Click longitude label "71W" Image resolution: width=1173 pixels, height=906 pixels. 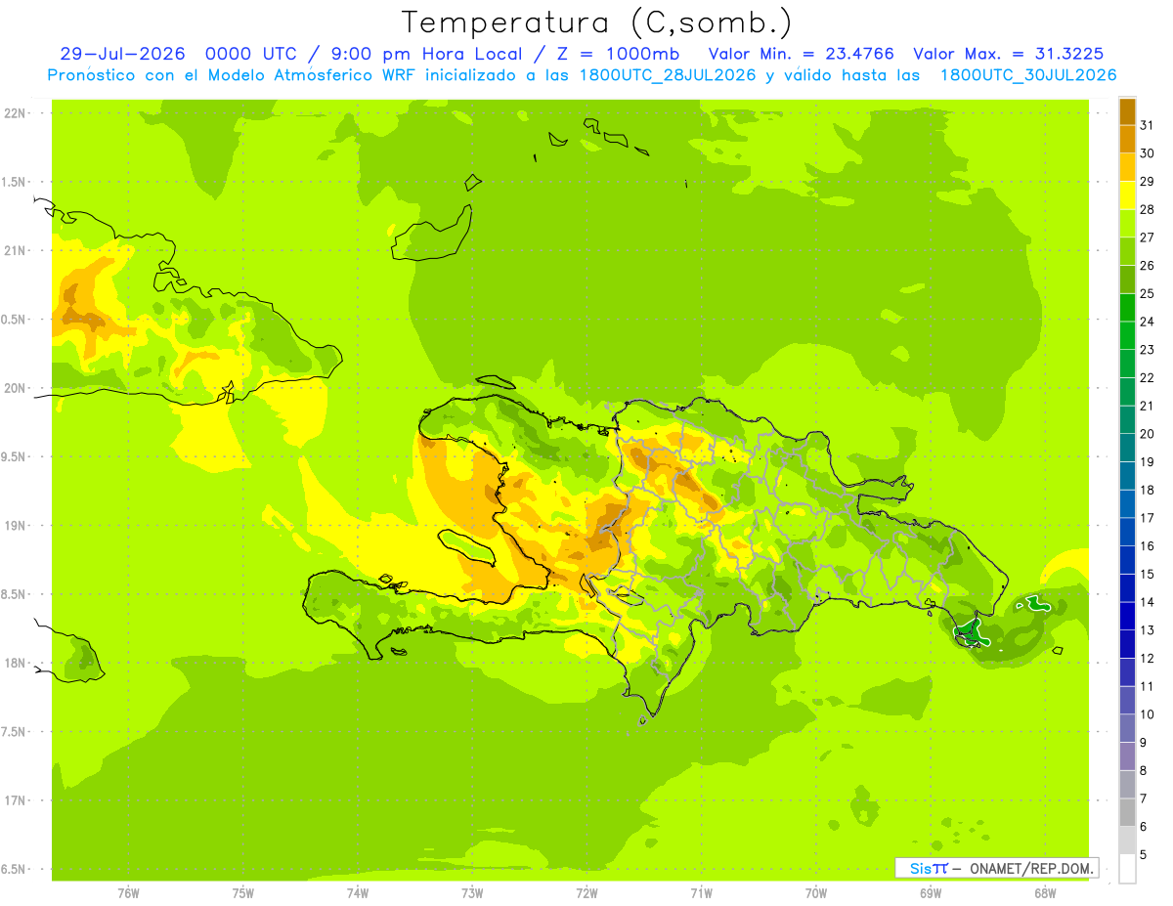click(701, 893)
